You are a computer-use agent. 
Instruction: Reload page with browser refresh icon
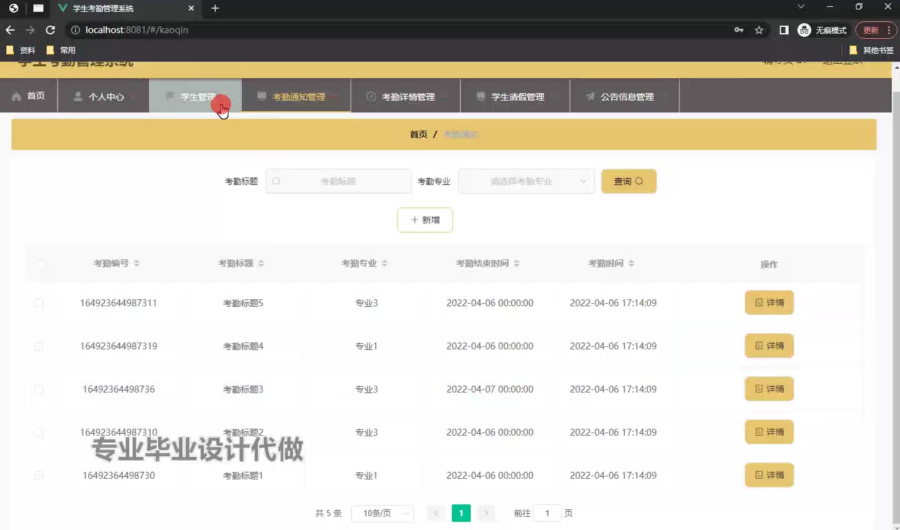(x=51, y=30)
